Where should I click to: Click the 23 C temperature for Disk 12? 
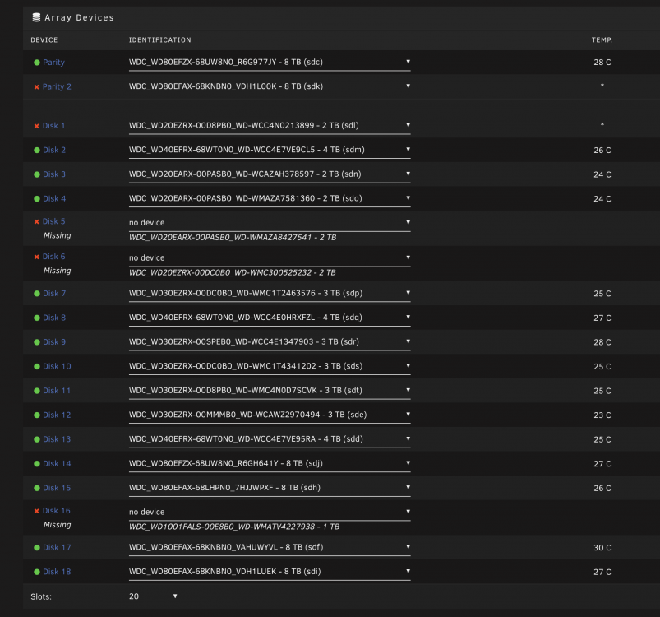coord(602,415)
